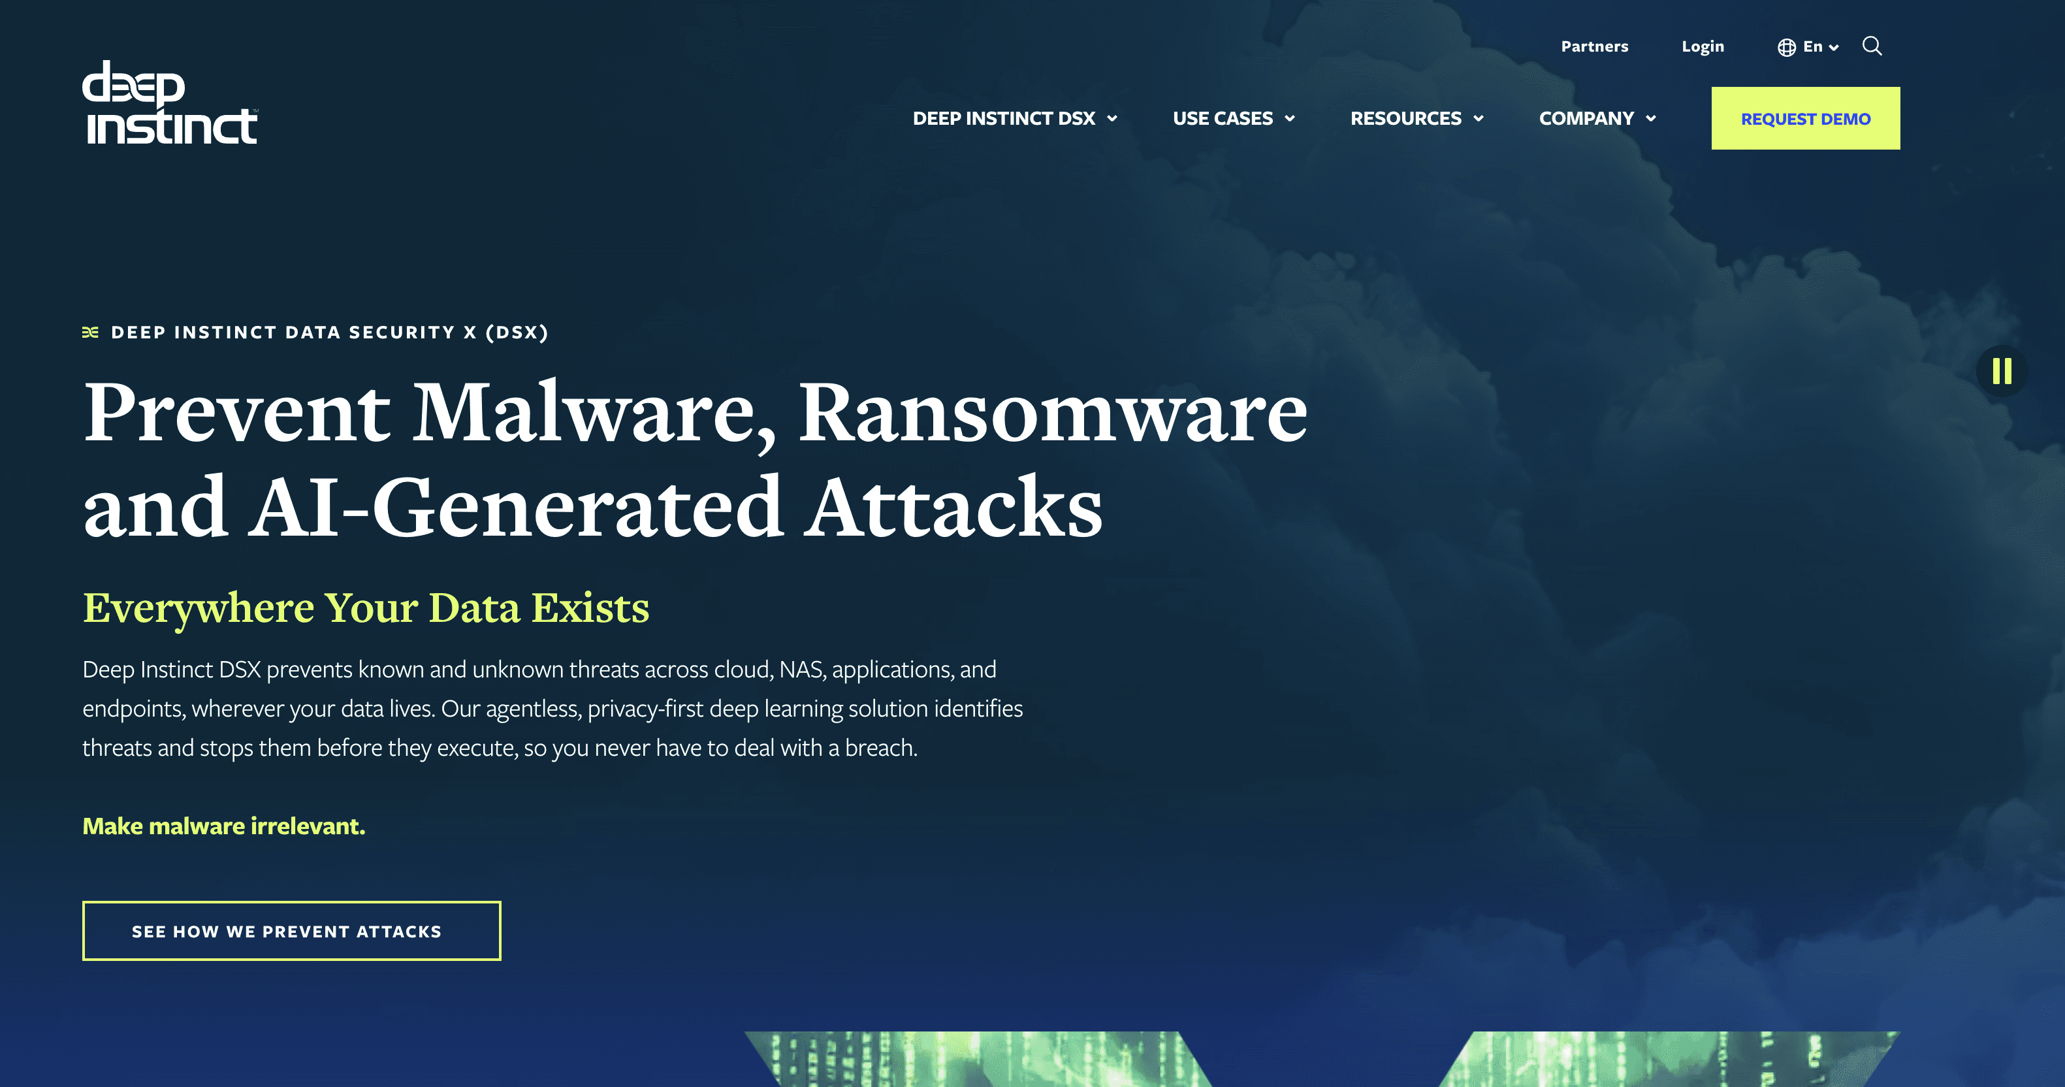Image resolution: width=2065 pixels, height=1087 pixels.
Task: Open the Resources menu item
Action: click(x=1405, y=119)
